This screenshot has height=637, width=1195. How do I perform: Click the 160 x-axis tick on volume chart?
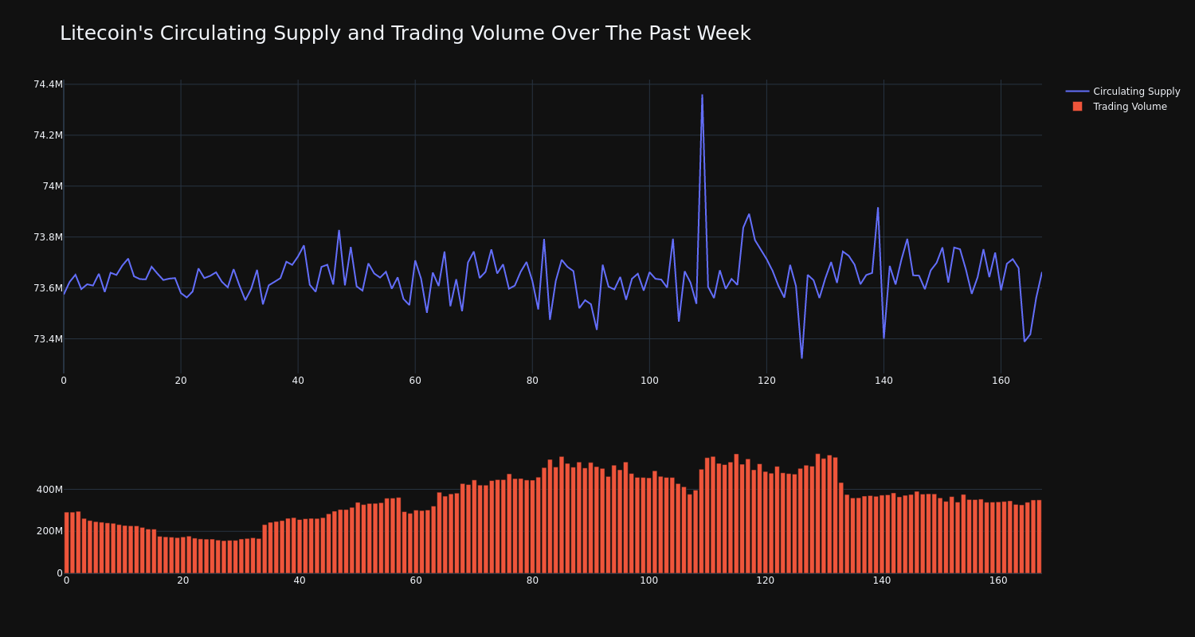(998, 580)
